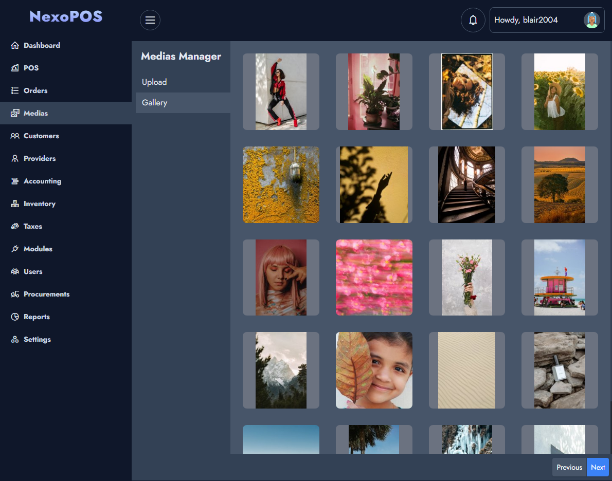The image size is (612, 481).
Task: Select the sunflower field girl photo
Action: coord(560,91)
